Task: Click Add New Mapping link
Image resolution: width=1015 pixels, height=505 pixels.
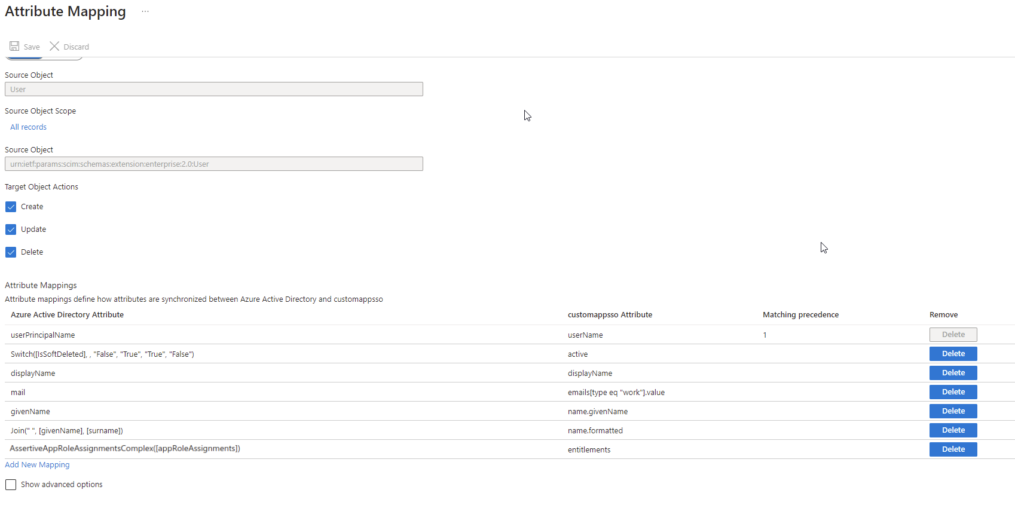Action: point(37,465)
